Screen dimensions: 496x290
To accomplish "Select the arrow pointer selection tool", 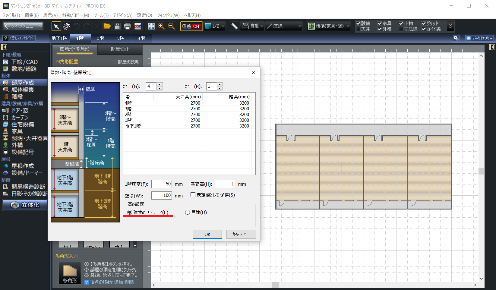I will point(56,26).
